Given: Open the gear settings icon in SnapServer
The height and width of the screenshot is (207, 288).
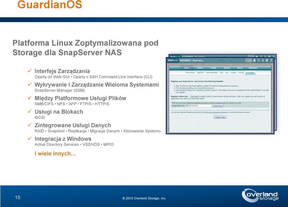Looking at the screenshot, I should [267, 60].
